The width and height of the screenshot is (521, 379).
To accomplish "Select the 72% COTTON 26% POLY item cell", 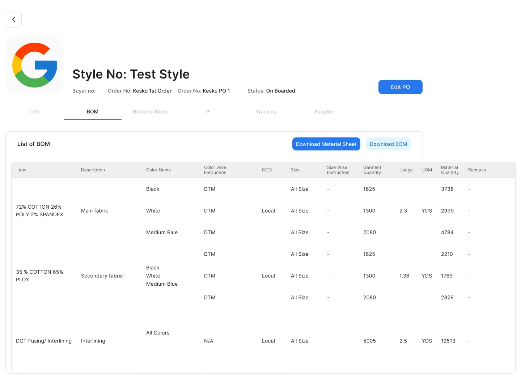I will pyautogui.click(x=39, y=210).
